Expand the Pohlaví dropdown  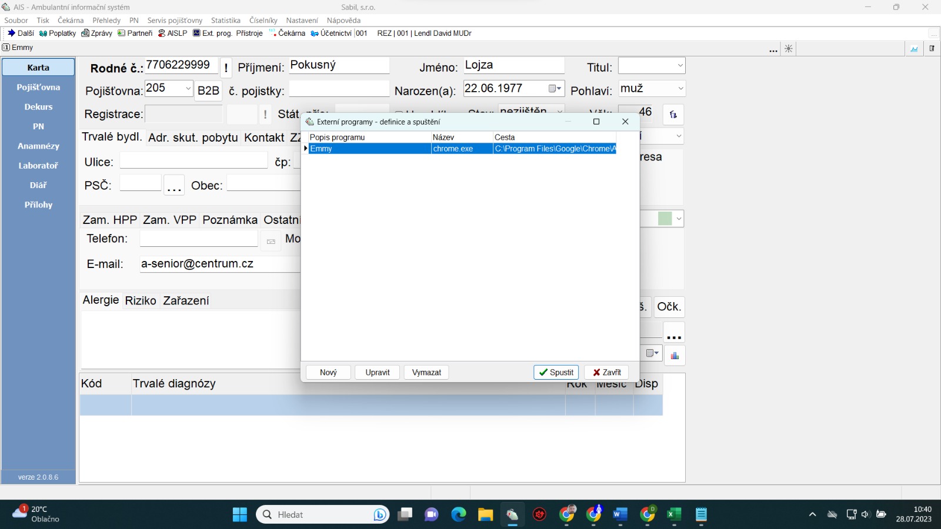(x=680, y=89)
